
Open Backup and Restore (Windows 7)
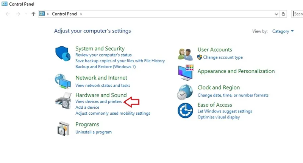[x=106, y=66]
